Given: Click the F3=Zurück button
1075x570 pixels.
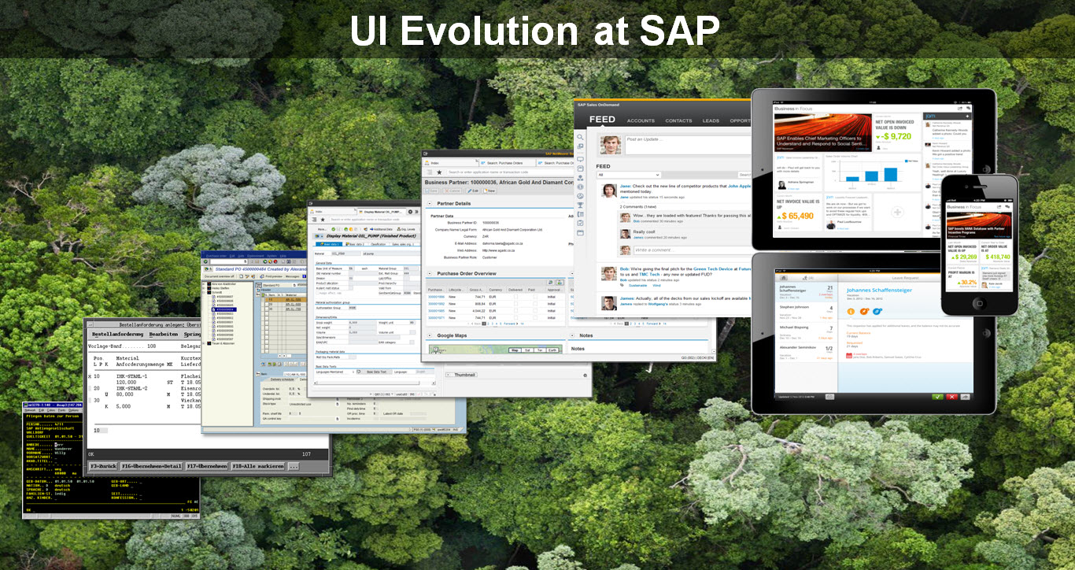Looking at the screenshot, I should pyautogui.click(x=103, y=466).
